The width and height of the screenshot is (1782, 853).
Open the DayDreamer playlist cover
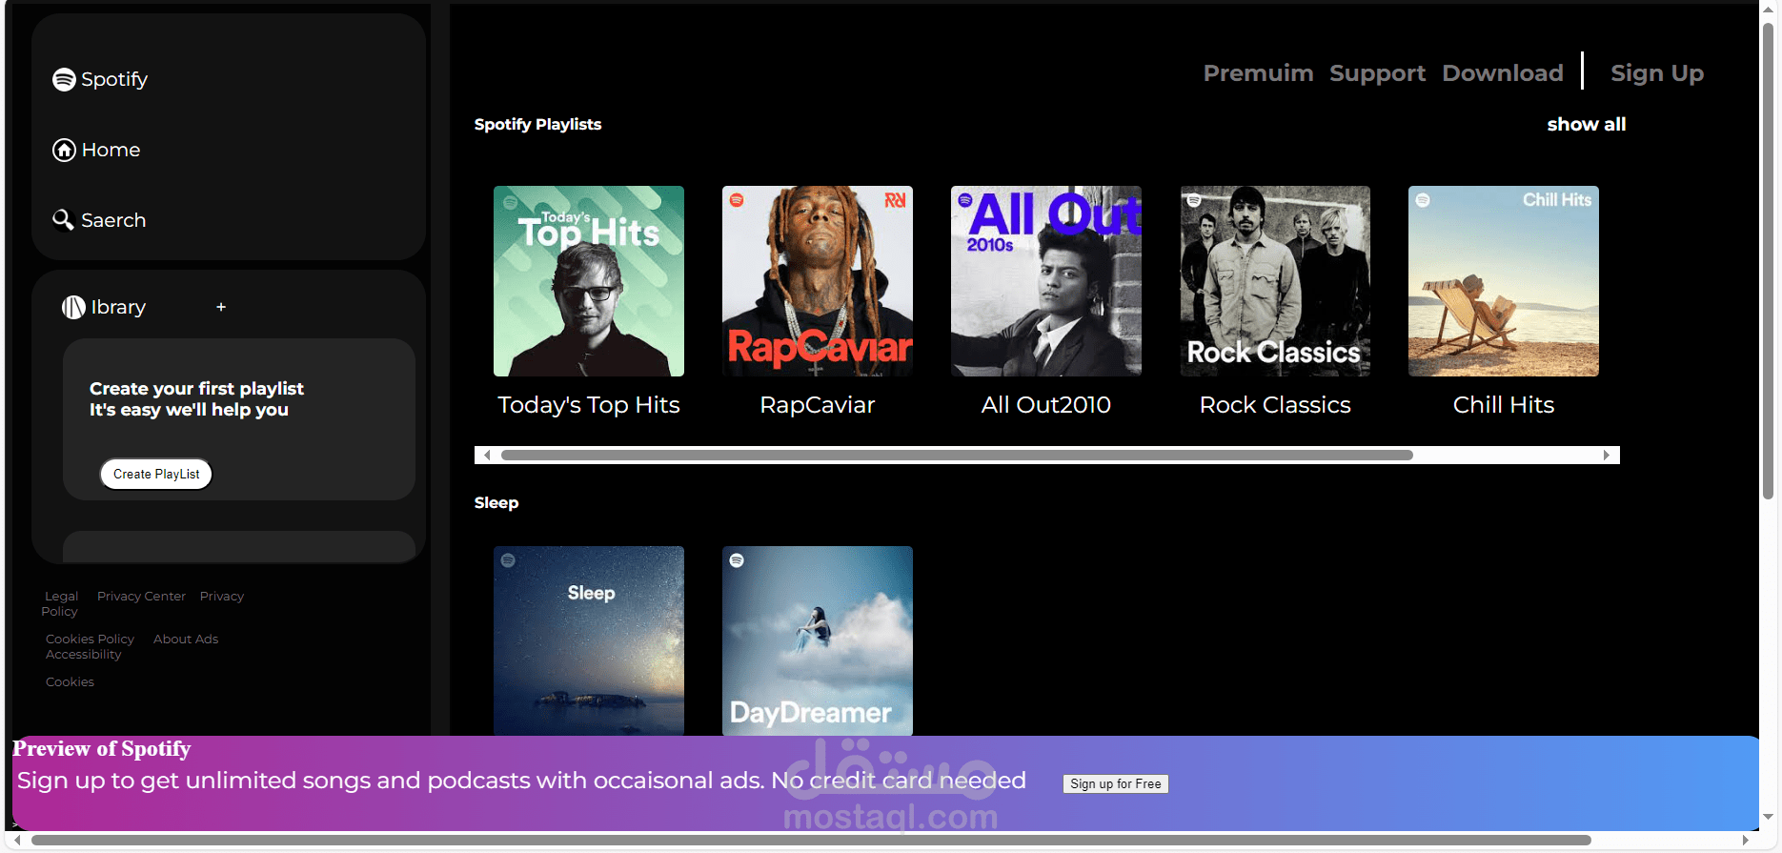tap(818, 640)
